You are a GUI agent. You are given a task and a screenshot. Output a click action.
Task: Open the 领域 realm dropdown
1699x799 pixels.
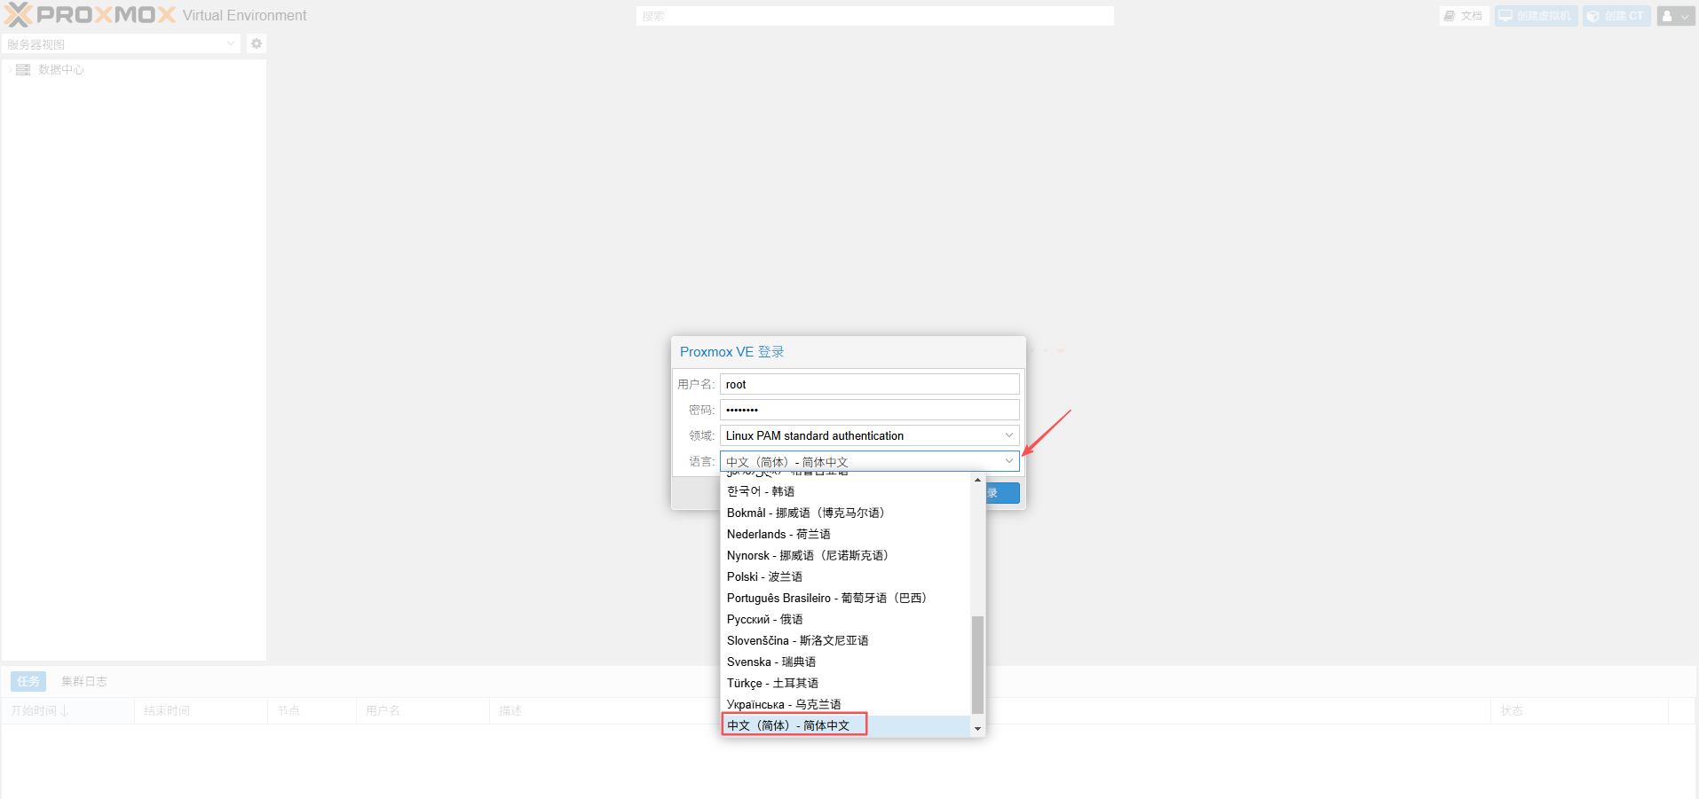click(1009, 435)
